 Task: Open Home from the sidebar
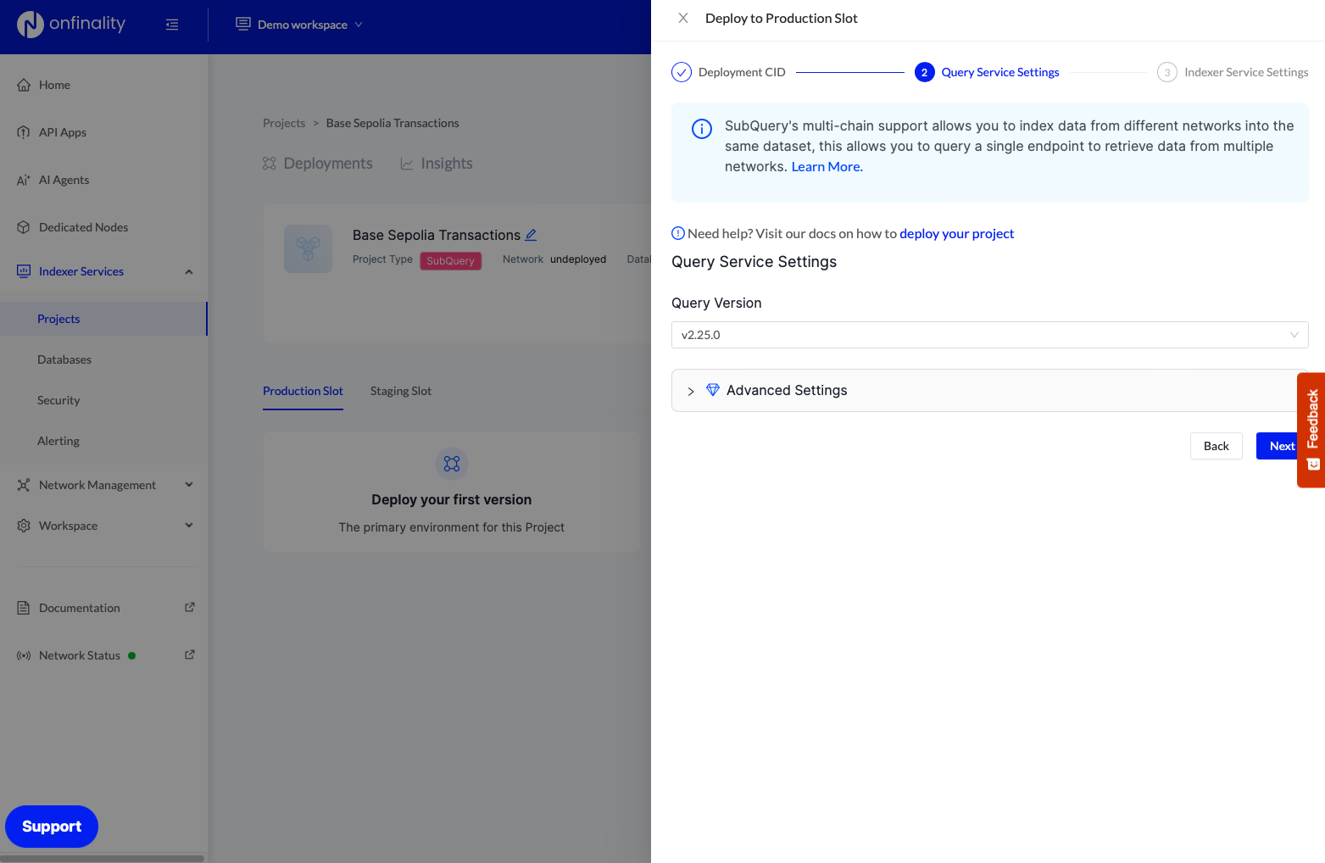tap(54, 85)
